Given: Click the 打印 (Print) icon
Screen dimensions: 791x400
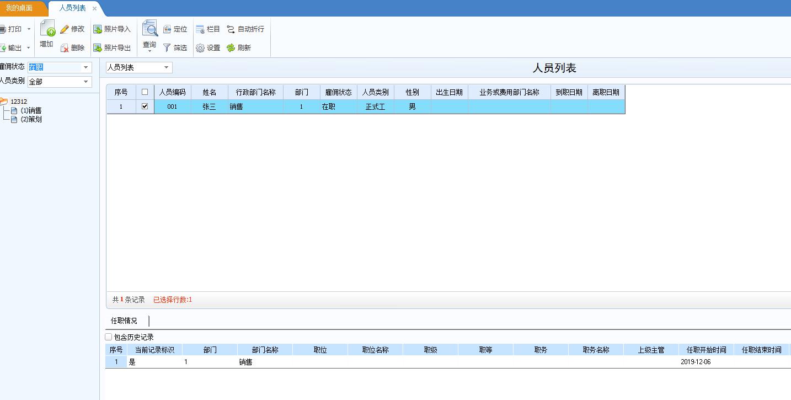Looking at the screenshot, I should 2,29.
